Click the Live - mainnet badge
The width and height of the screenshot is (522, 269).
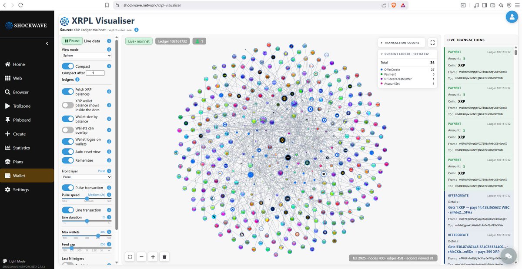pyautogui.click(x=139, y=41)
